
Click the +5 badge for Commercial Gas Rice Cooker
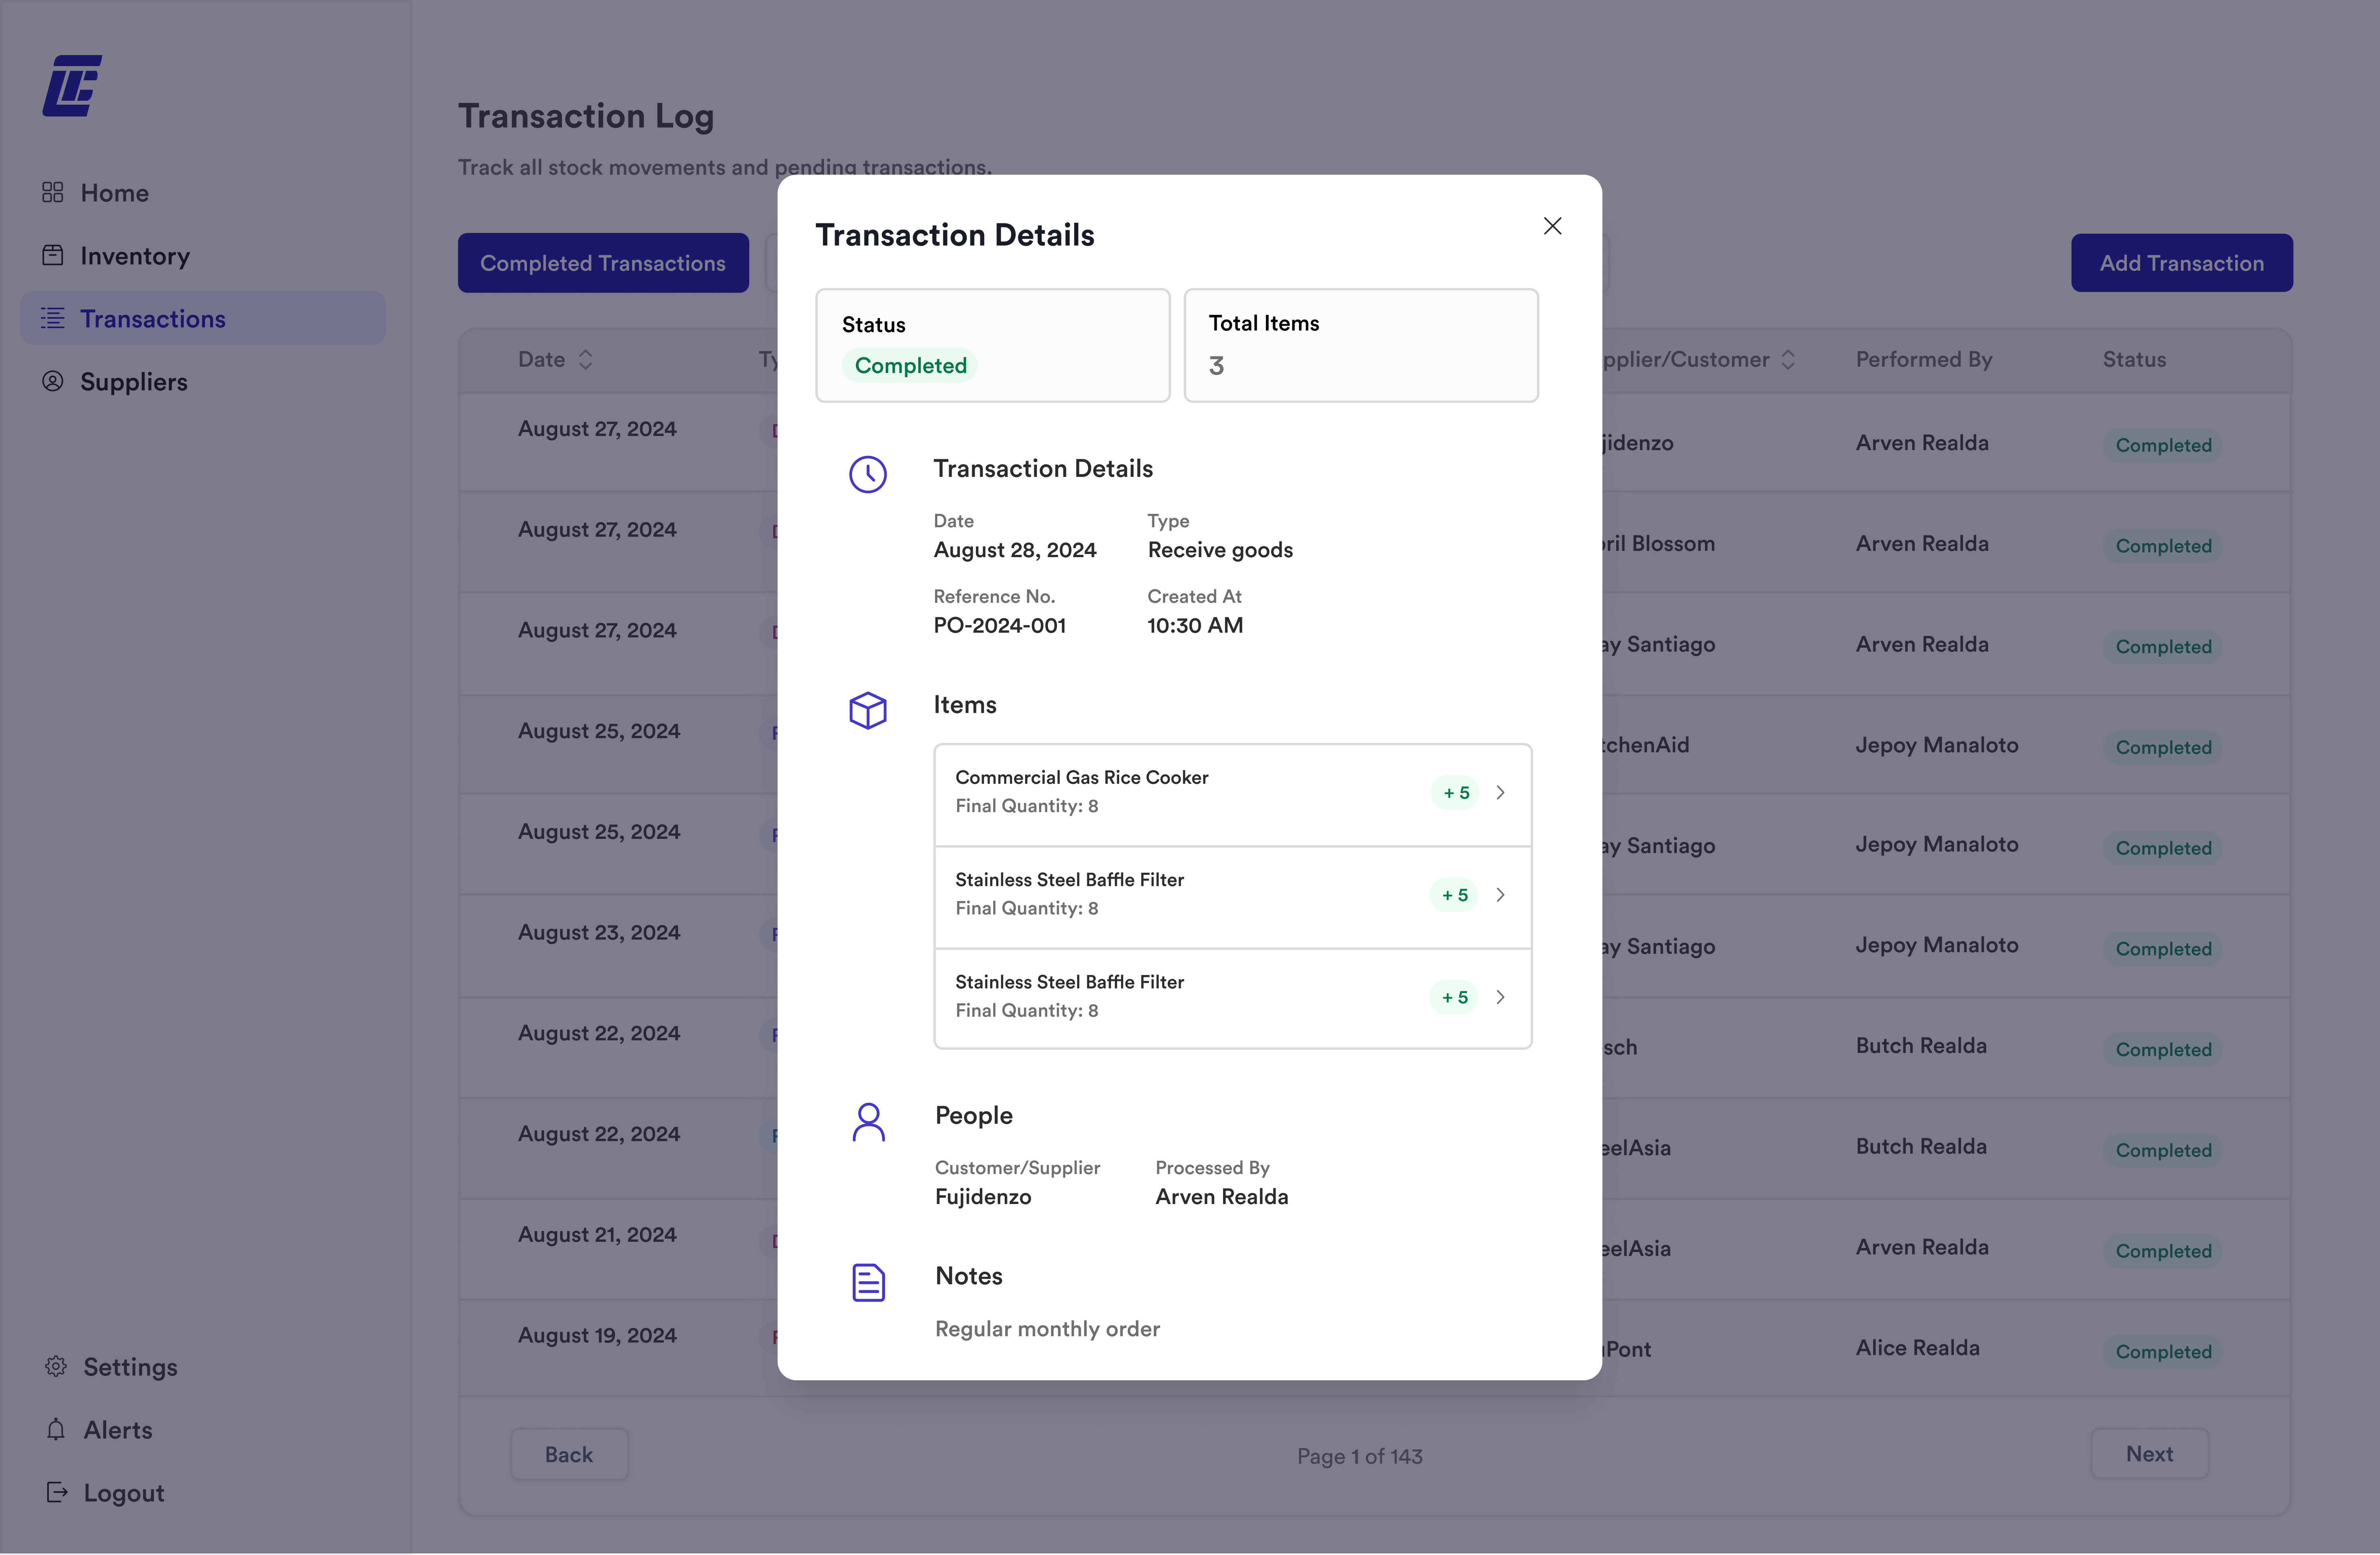pyautogui.click(x=1455, y=792)
